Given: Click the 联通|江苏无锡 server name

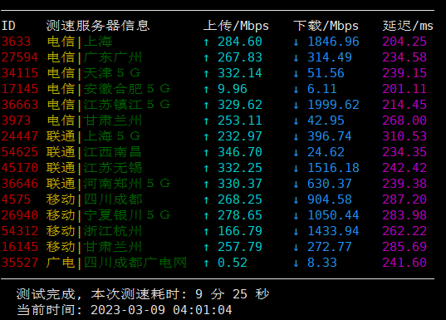Looking at the screenshot, I should (94, 168).
